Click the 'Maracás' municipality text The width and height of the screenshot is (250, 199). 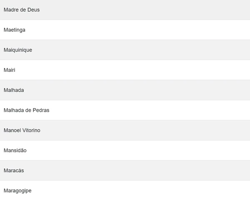click(14, 170)
